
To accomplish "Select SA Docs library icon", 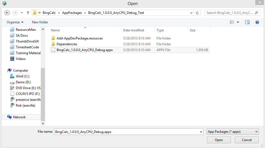I will click(x=12, y=35).
